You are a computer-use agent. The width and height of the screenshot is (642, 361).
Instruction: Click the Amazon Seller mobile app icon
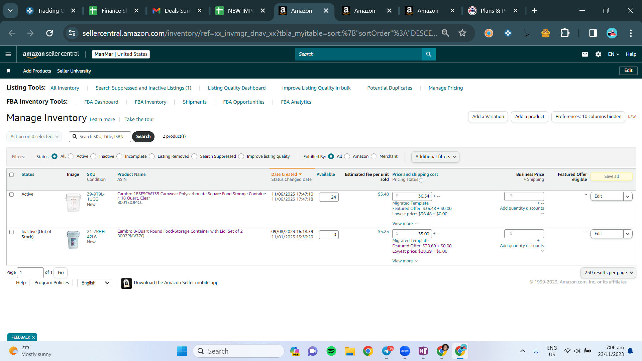(x=126, y=283)
